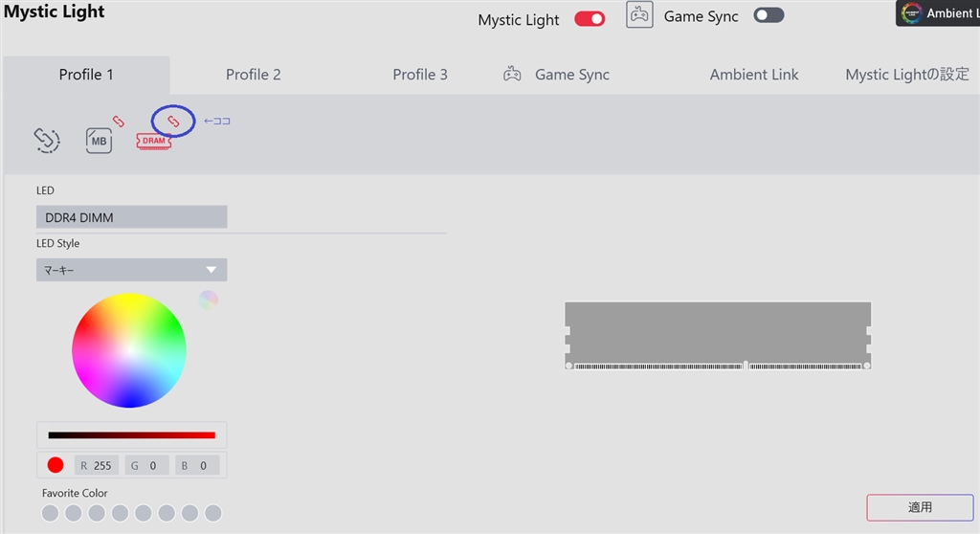Viewport: 980px width, 534px height.
Task: Click the current red color swatch
Action: [55, 465]
